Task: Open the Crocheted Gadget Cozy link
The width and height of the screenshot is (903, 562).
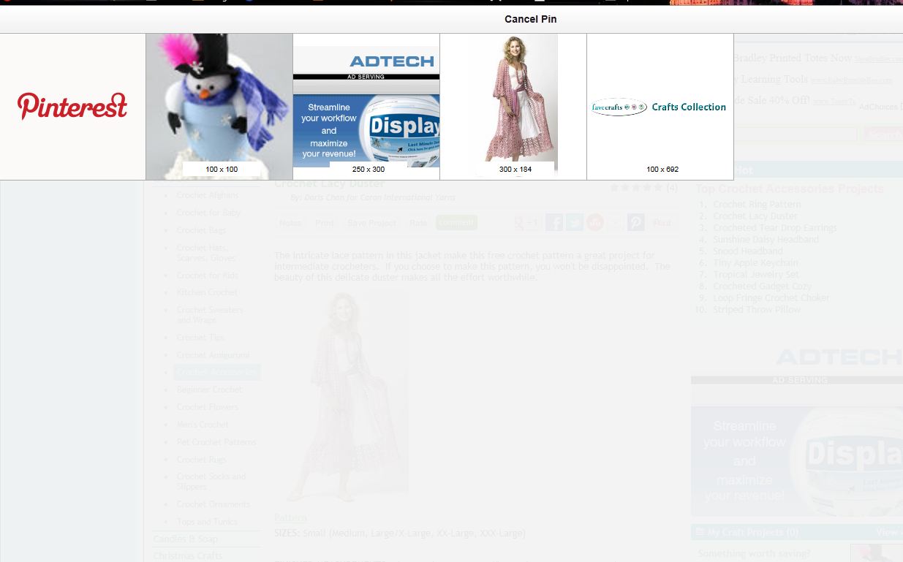Action: click(763, 286)
